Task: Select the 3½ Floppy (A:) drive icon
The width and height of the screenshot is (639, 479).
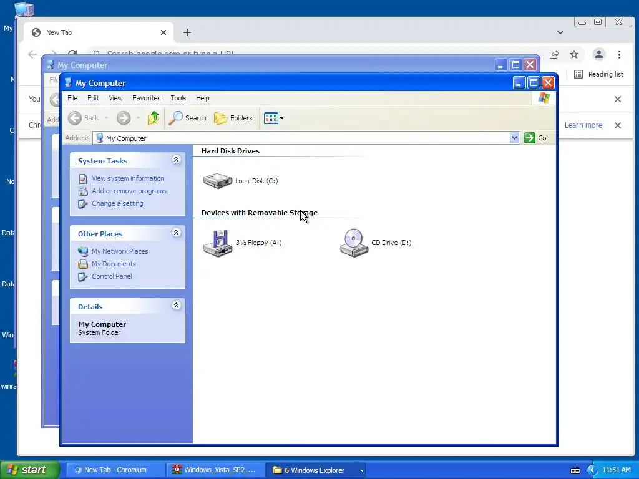Action: (x=218, y=243)
